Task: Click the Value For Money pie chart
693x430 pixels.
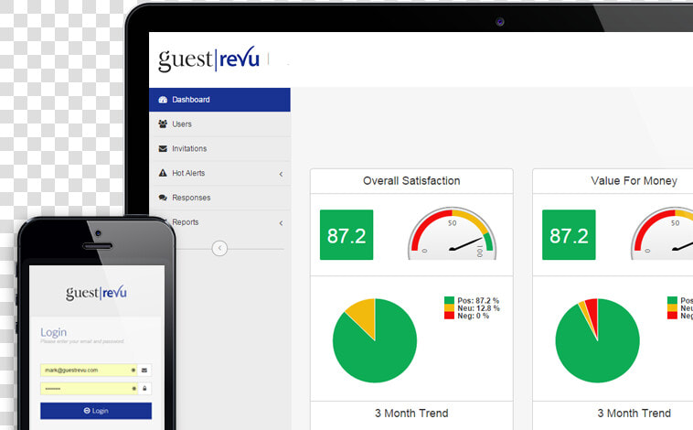Action: click(x=598, y=340)
